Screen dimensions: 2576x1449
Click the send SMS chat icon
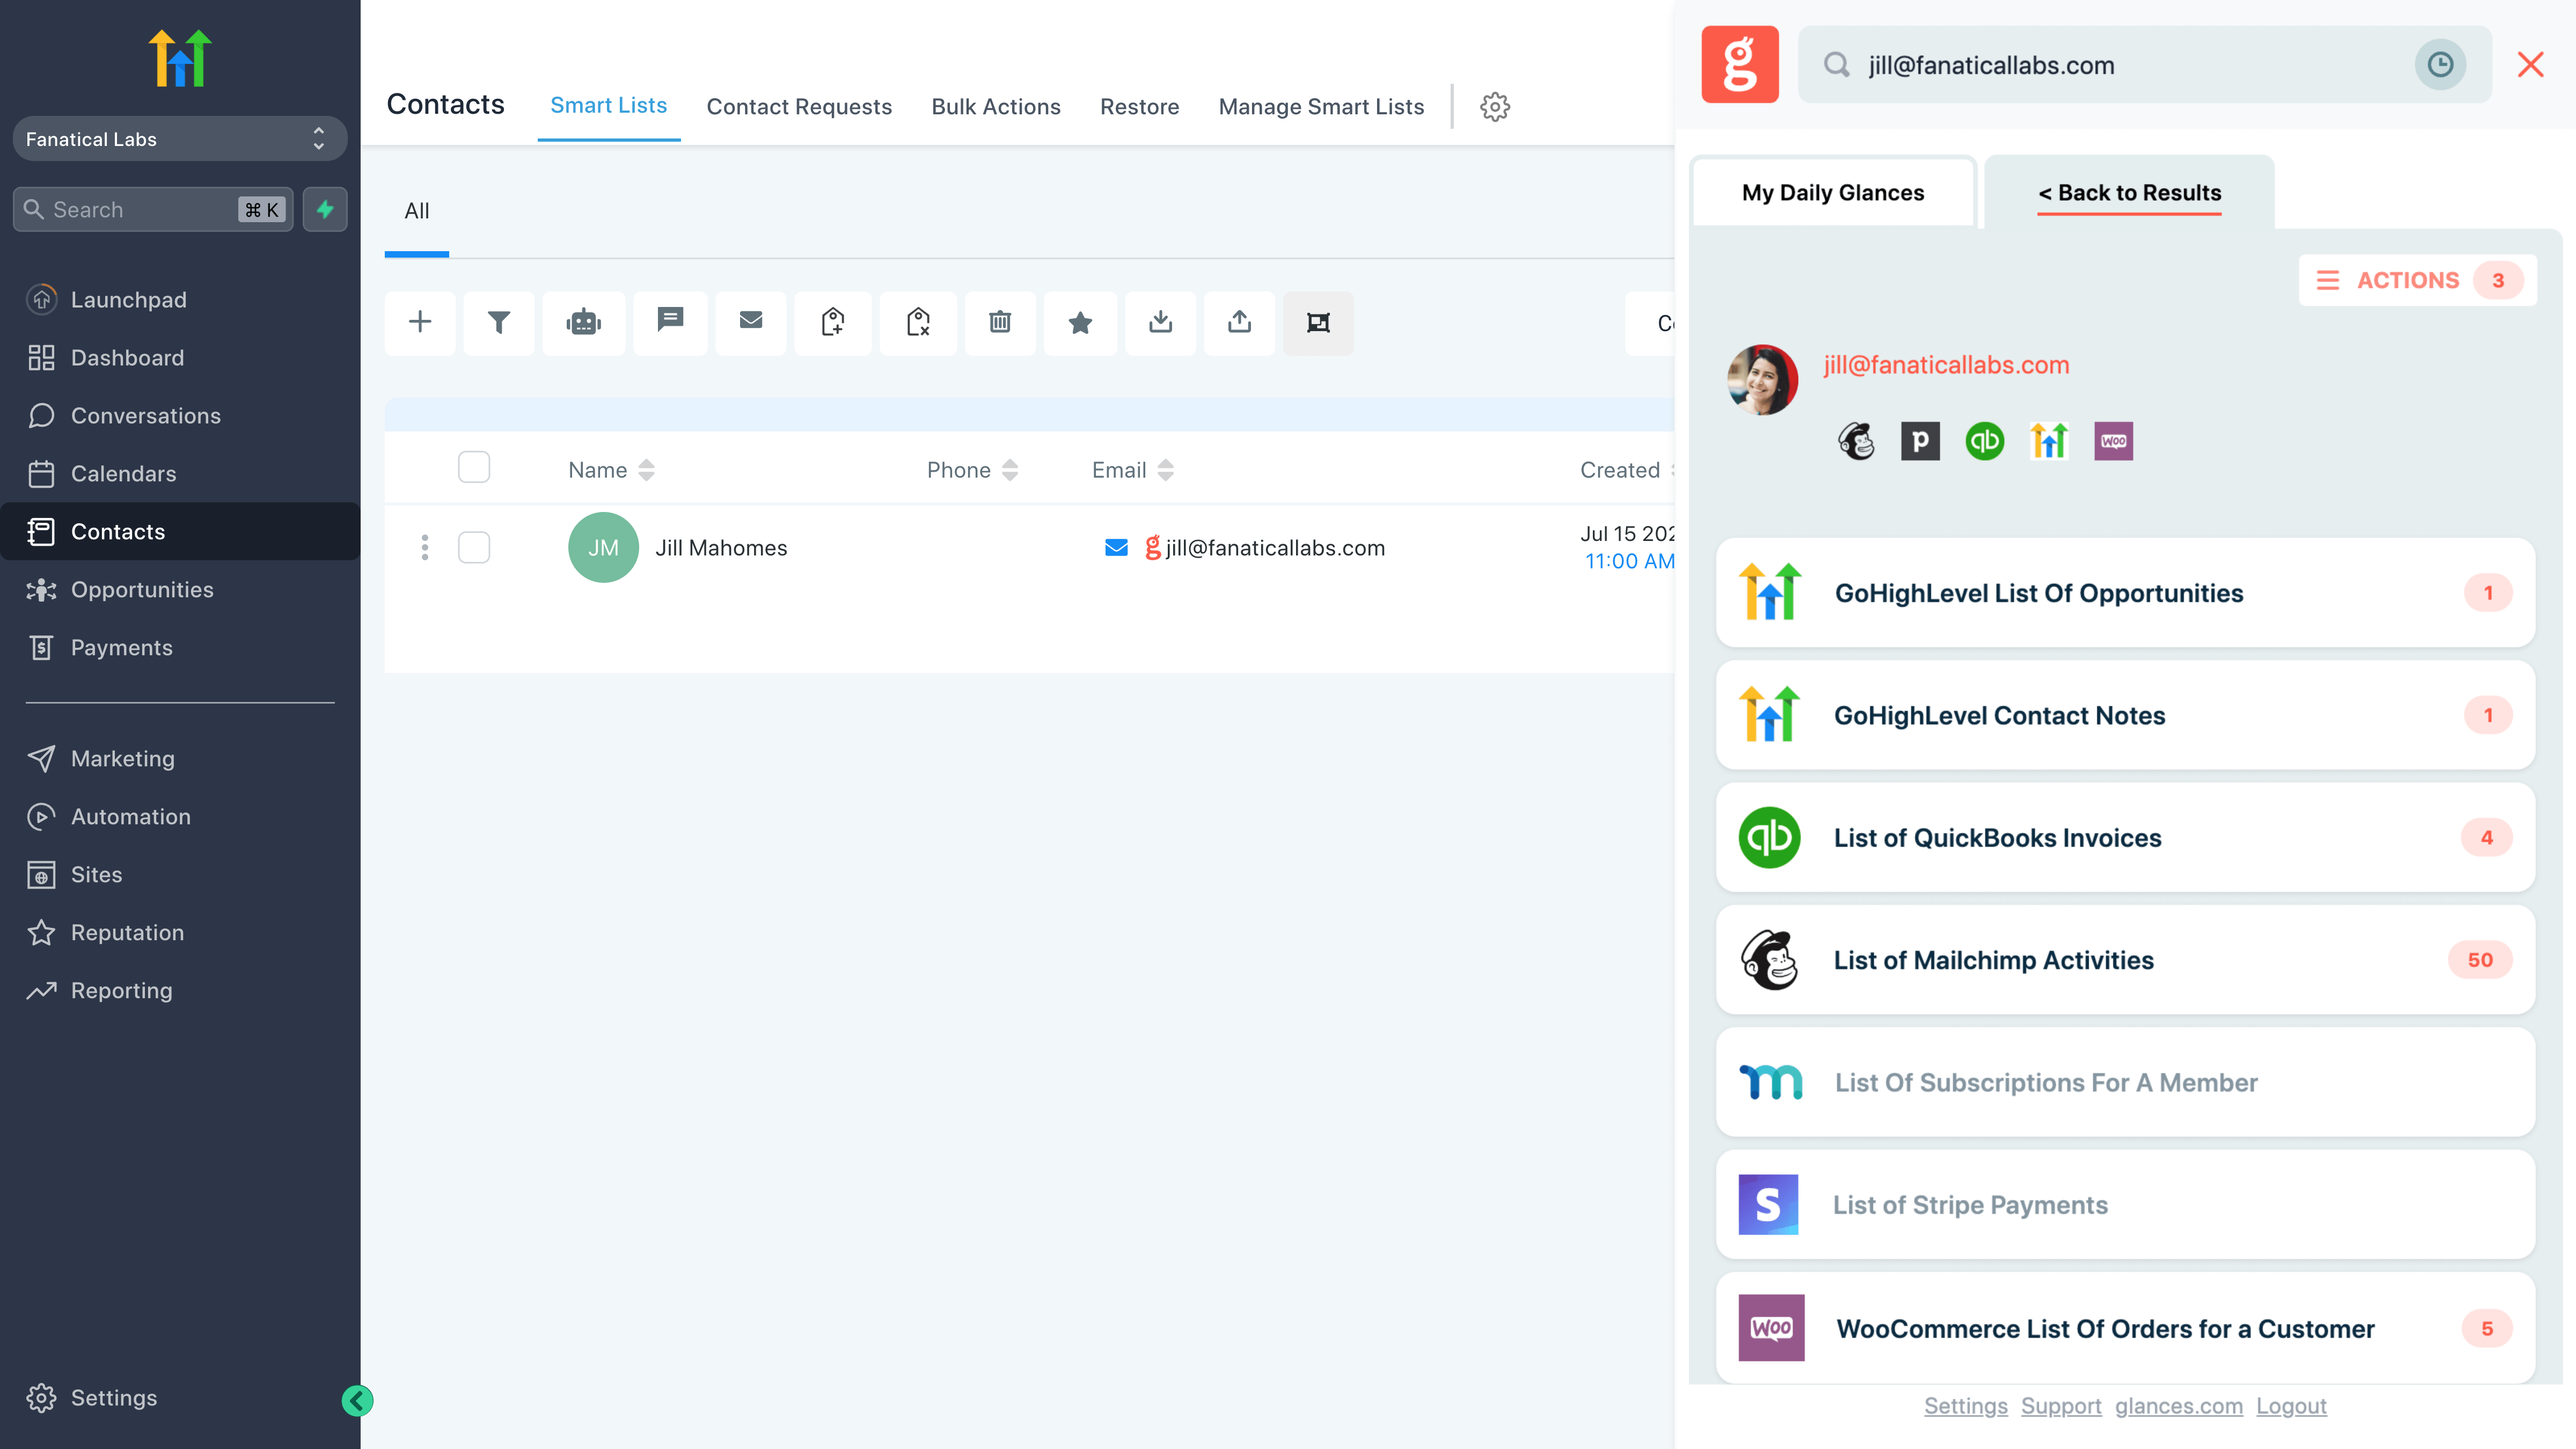click(x=670, y=322)
